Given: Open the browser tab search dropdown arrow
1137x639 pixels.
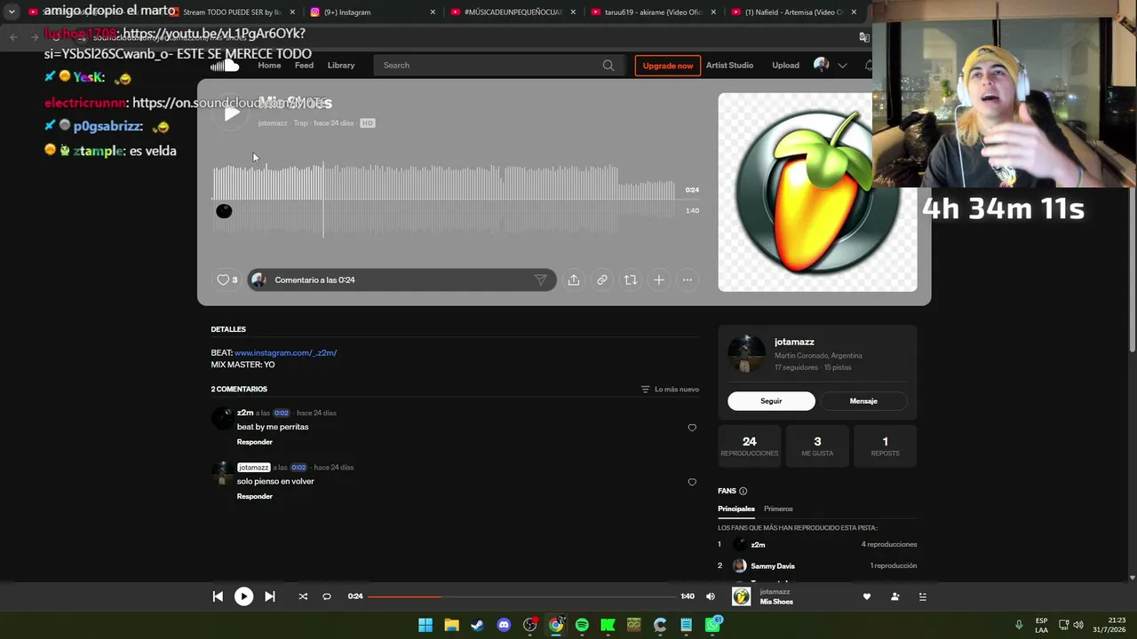Looking at the screenshot, I should [x=12, y=12].
